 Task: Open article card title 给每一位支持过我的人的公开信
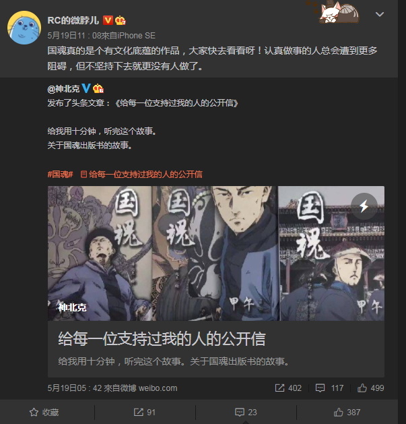162,338
